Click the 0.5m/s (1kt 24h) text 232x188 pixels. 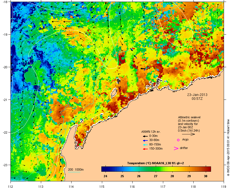click(189, 131)
